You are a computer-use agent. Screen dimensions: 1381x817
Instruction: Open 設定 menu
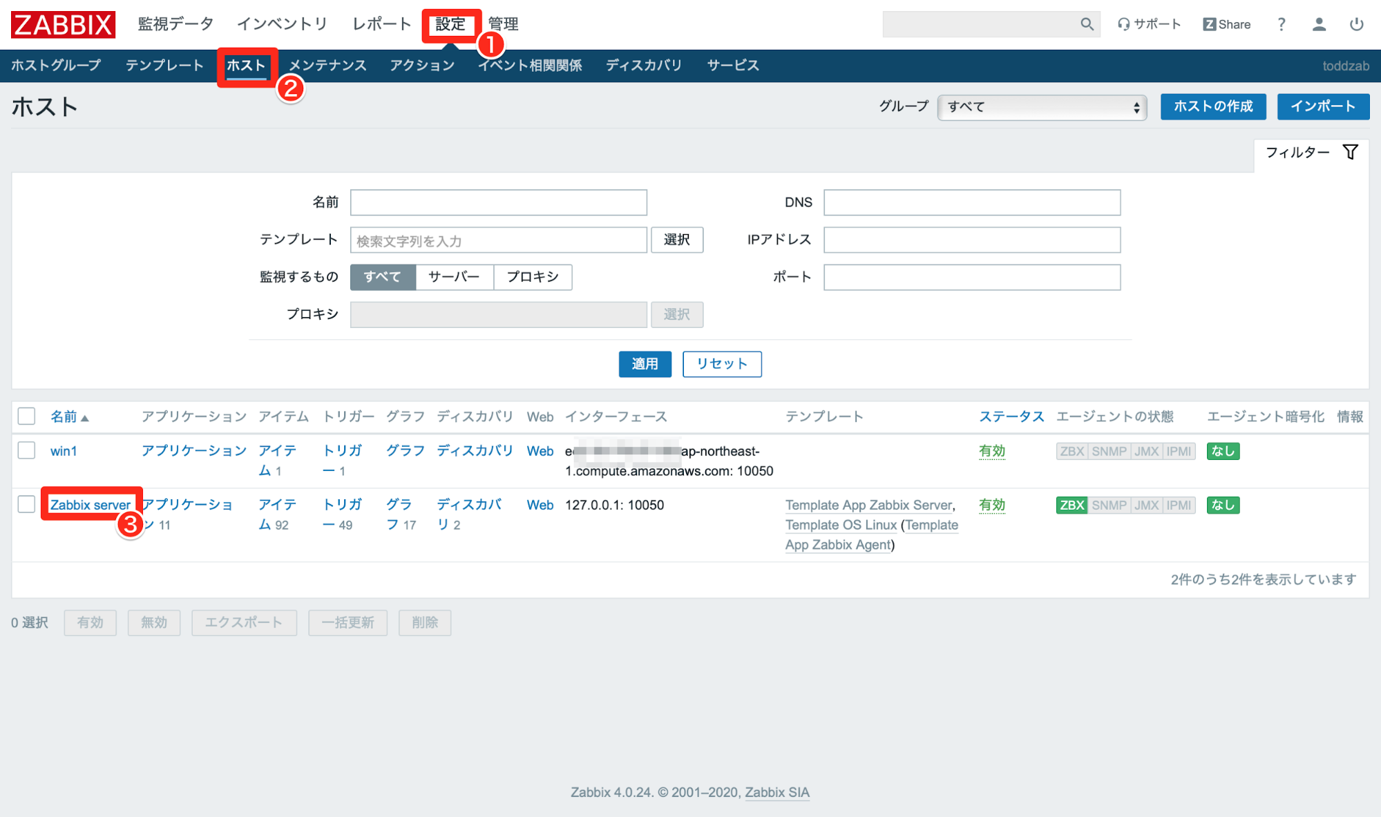point(450,24)
